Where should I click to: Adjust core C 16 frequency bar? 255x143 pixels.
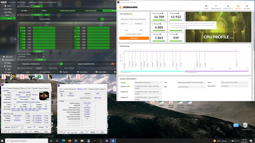[x=102, y=48]
